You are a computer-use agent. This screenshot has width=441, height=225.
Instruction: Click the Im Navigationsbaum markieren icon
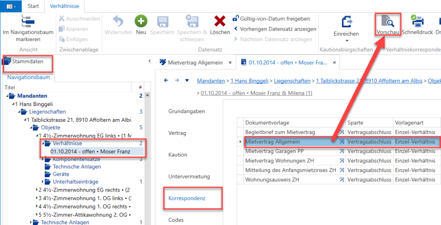pos(28,21)
